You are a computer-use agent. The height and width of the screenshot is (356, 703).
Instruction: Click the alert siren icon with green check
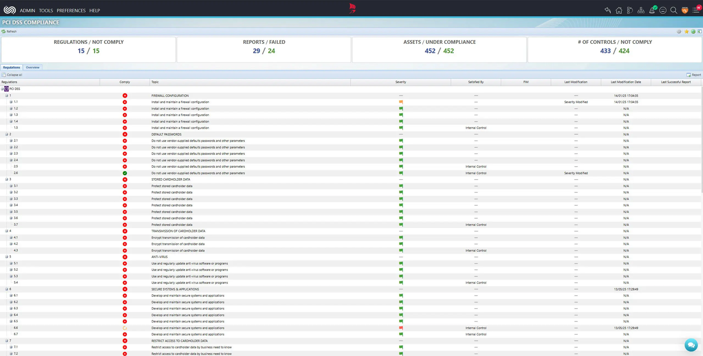click(652, 10)
